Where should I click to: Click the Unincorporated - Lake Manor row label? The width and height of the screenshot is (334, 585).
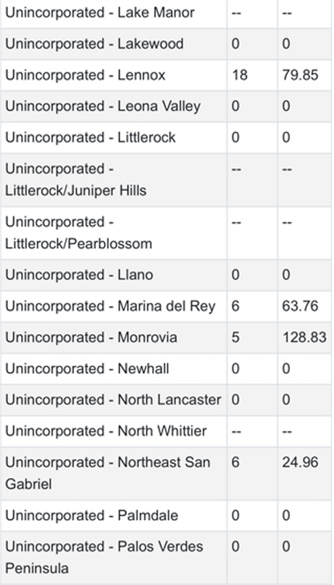coord(100,12)
